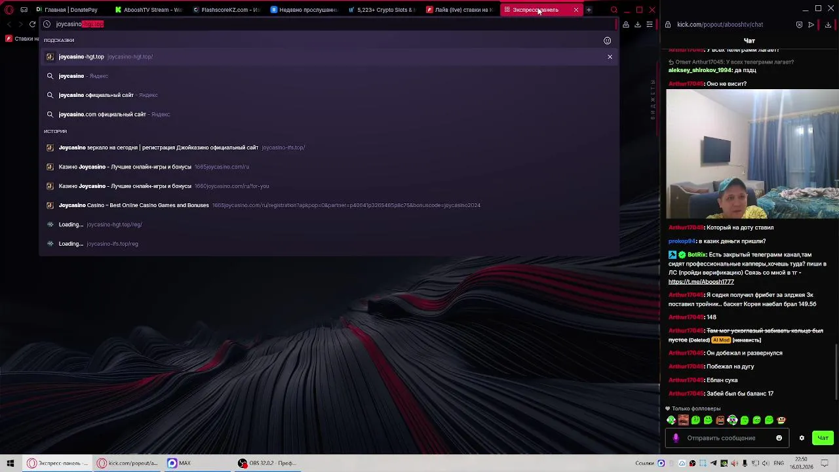Click the address bar containing joycasino
Screen dimensions: 839x472
tap(328, 24)
